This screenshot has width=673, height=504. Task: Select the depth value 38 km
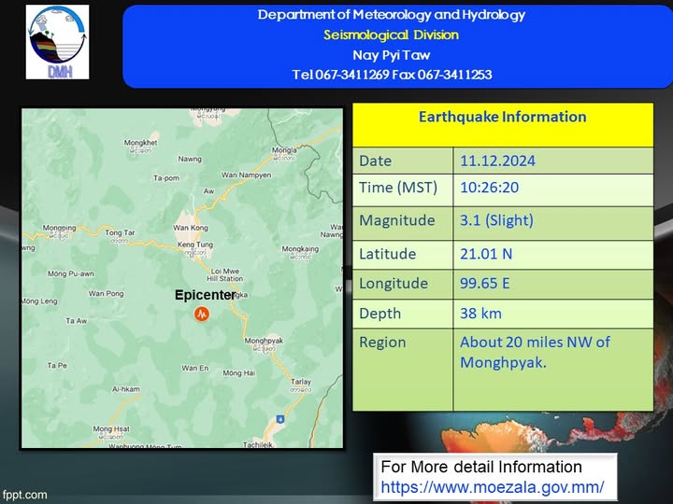pyautogui.click(x=480, y=314)
